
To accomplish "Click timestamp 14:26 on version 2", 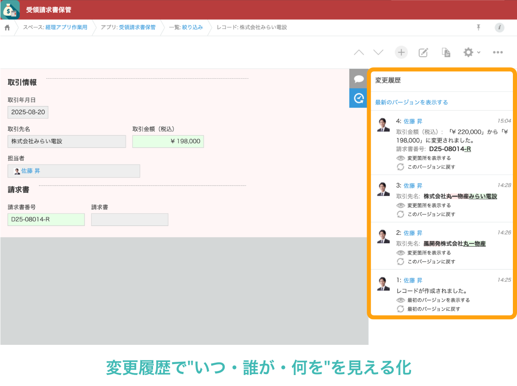I will click(x=504, y=232).
